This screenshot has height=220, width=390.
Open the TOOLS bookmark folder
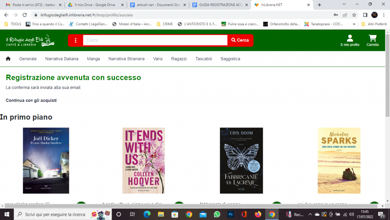click(x=13, y=24)
